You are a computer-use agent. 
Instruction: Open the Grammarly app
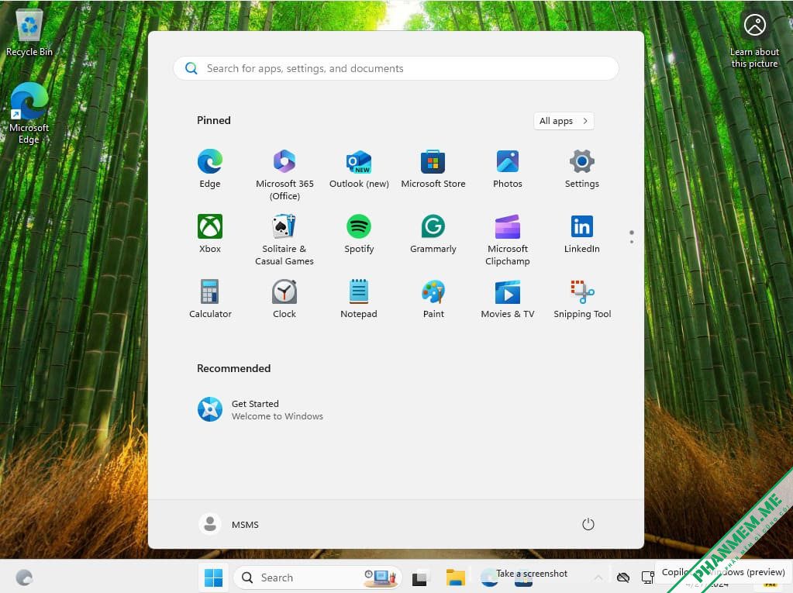tap(433, 233)
